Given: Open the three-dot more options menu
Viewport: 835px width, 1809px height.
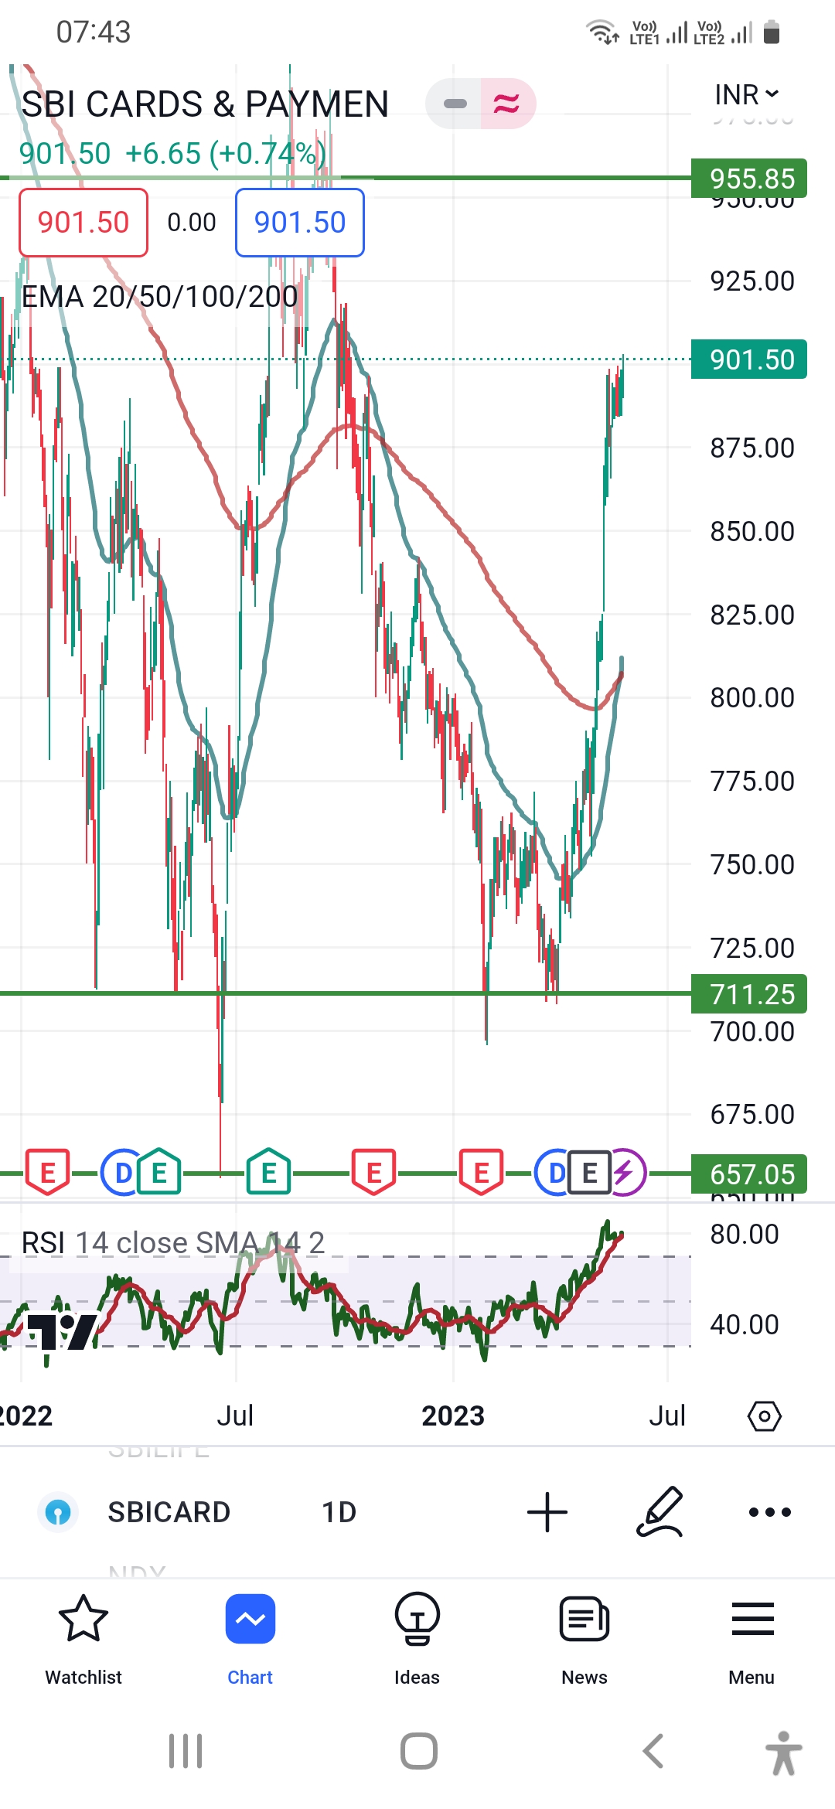Looking at the screenshot, I should pyautogui.click(x=770, y=1512).
